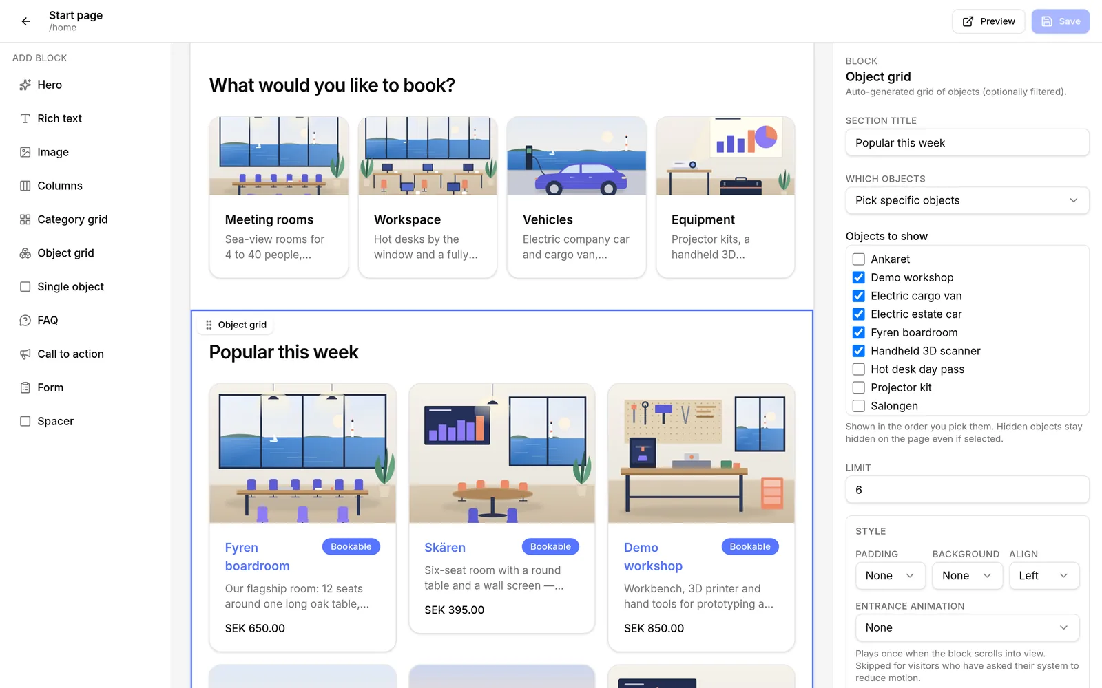Click the Call to action megaphone icon
The height and width of the screenshot is (688, 1102).
click(x=25, y=354)
